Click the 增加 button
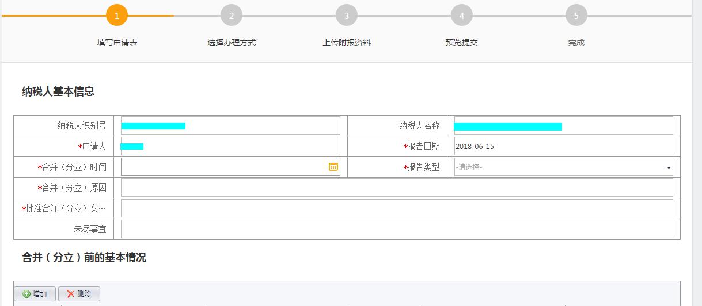Image resolution: width=702 pixels, height=306 pixels. [35, 294]
